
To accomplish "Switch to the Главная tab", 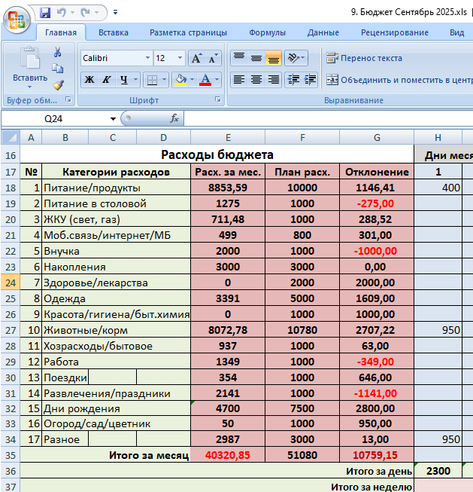I will pos(61,32).
